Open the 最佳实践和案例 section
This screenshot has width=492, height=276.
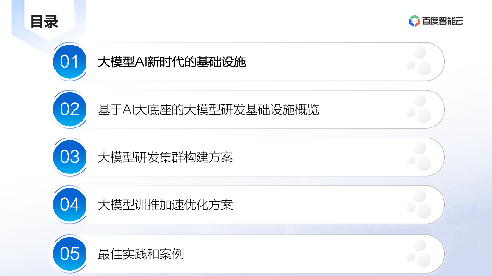(x=141, y=254)
